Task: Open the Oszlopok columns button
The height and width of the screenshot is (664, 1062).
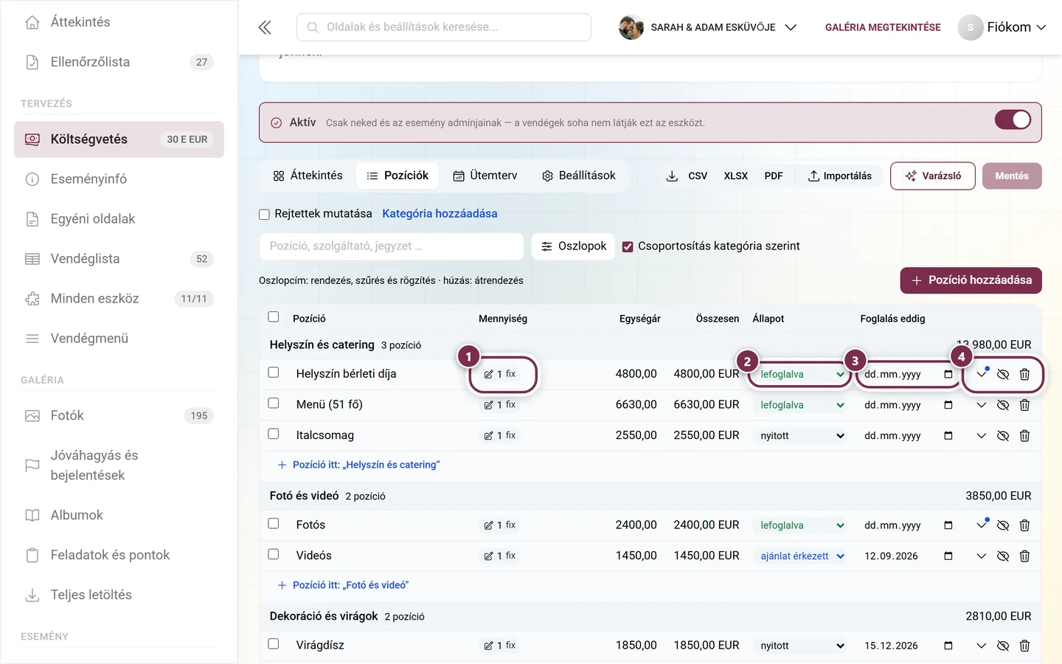Action: tap(574, 246)
